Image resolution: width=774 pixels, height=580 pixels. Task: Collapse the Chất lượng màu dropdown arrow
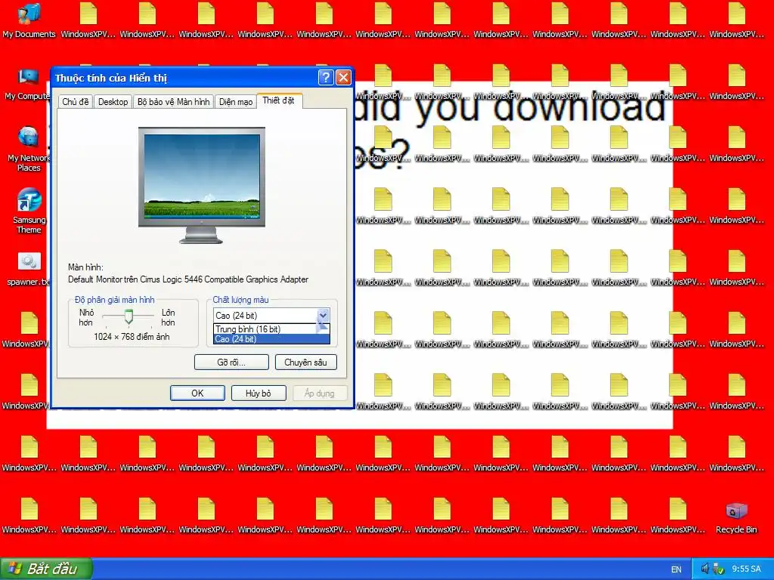323,315
